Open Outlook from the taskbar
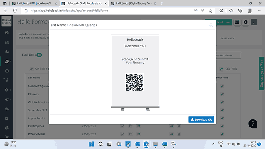265x149 pixels. point(137,144)
